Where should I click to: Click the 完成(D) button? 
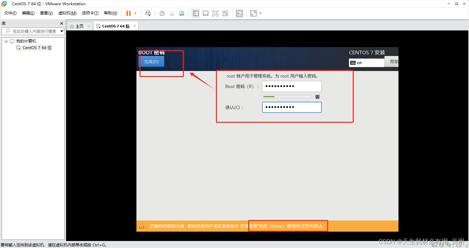click(151, 62)
